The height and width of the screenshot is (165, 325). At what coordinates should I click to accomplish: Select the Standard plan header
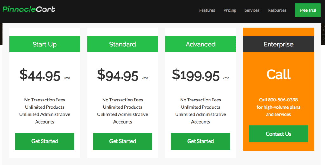(x=123, y=44)
